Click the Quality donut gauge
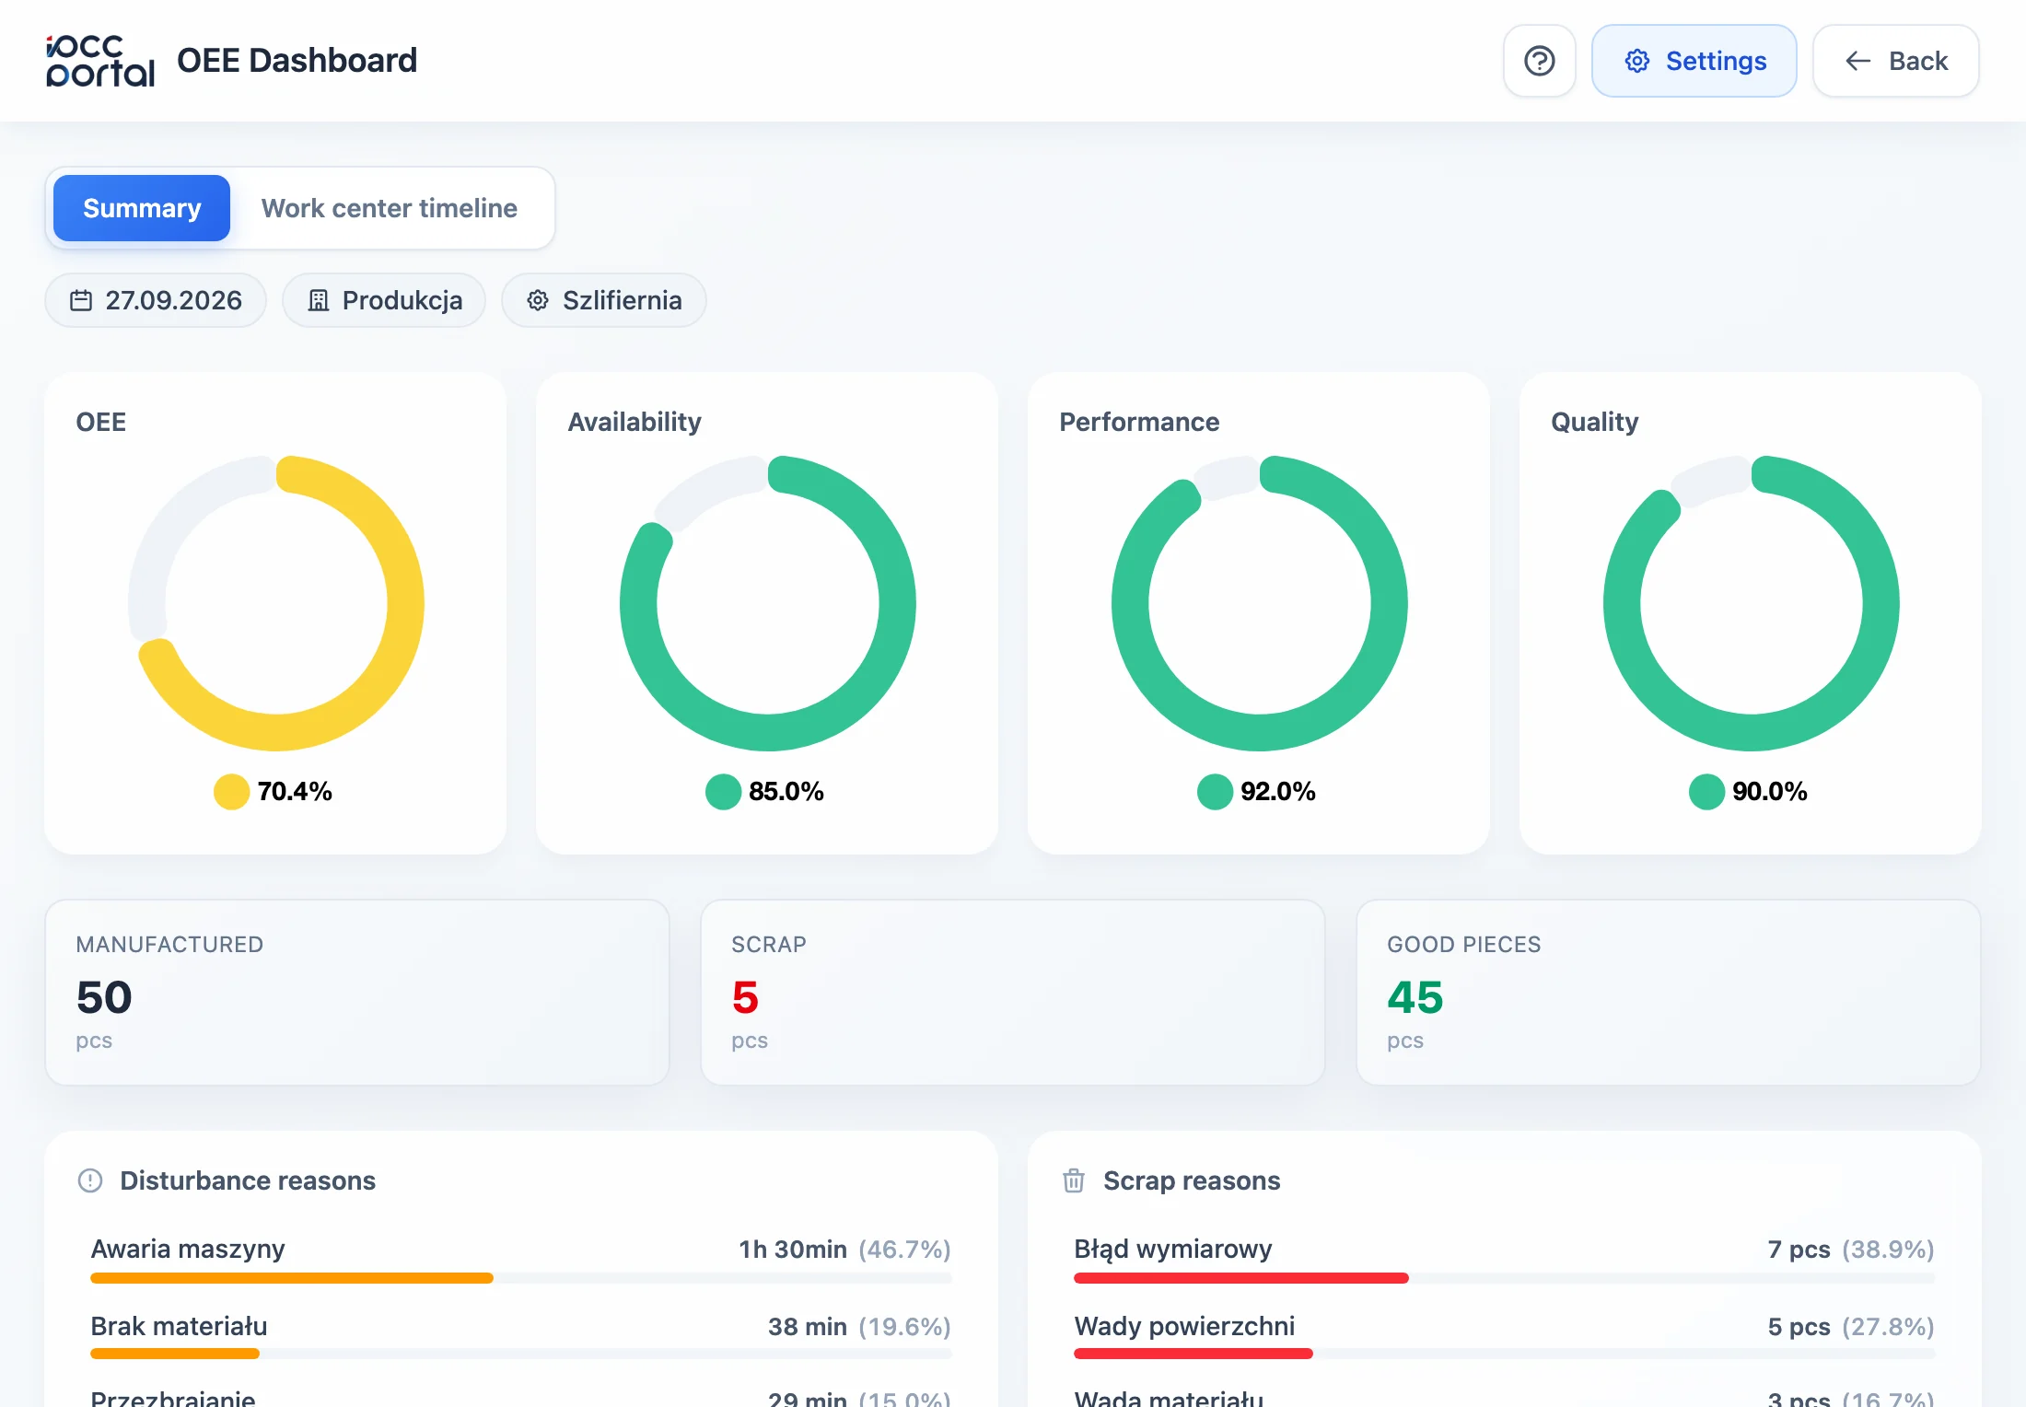 point(1752,603)
